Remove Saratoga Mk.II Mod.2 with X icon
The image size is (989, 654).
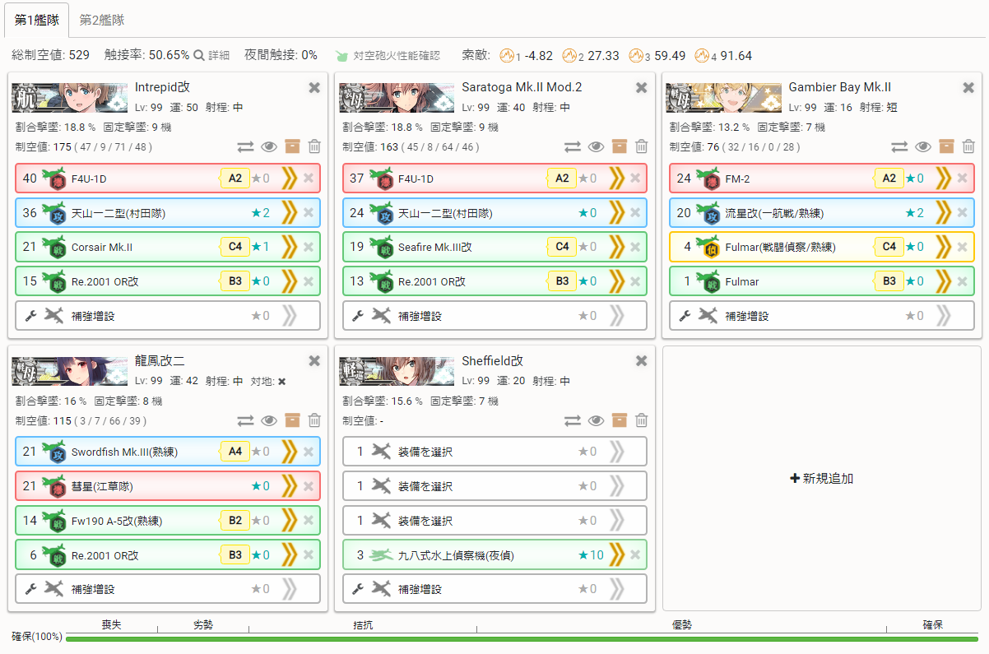(x=642, y=87)
